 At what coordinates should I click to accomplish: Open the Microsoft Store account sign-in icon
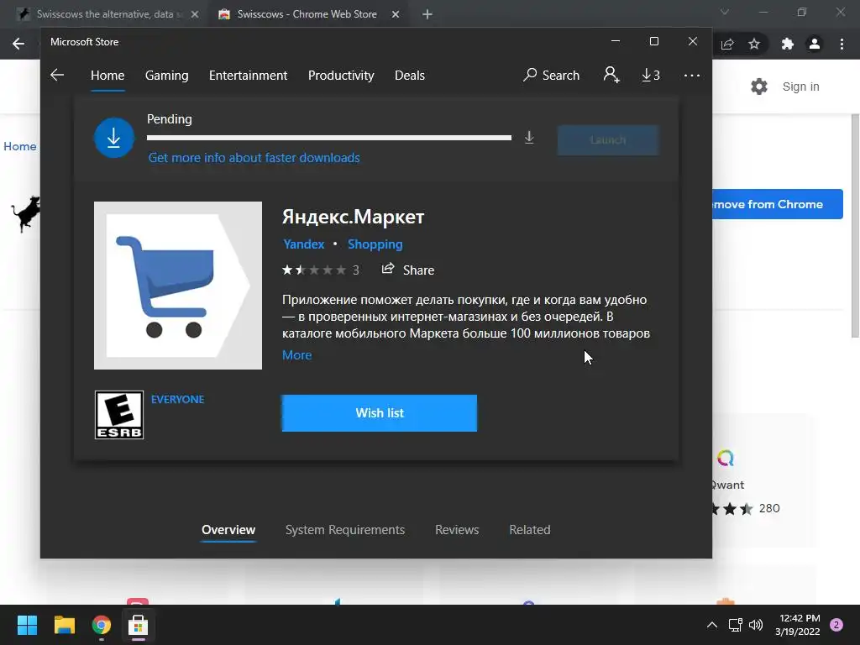coord(611,75)
